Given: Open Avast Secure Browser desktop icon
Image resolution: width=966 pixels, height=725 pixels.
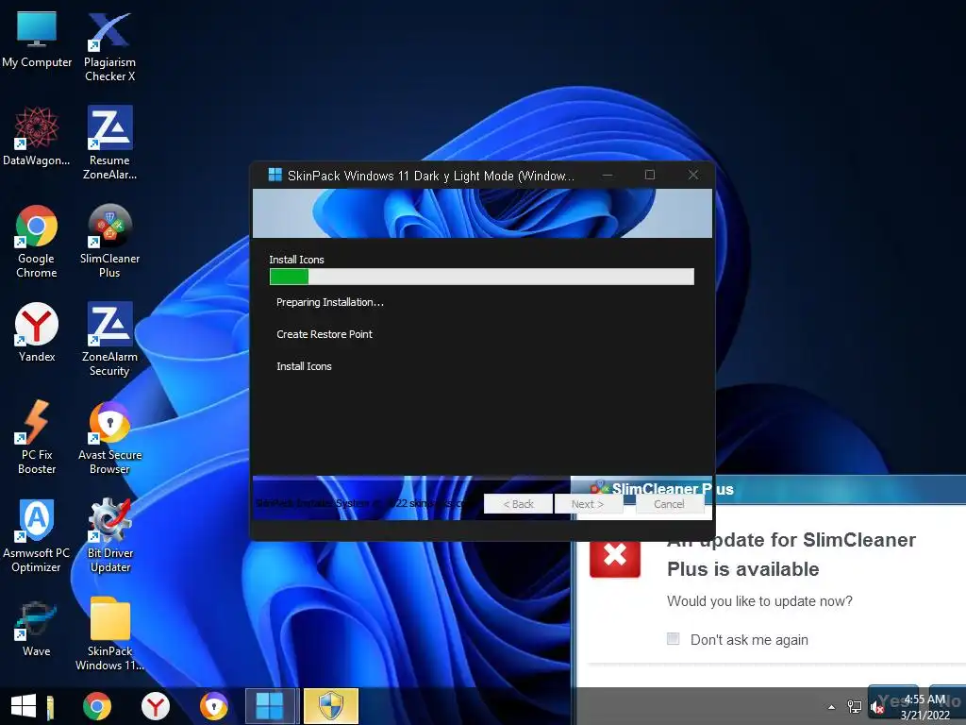Looking at the screenshot, I should click(x=109, y=437).
